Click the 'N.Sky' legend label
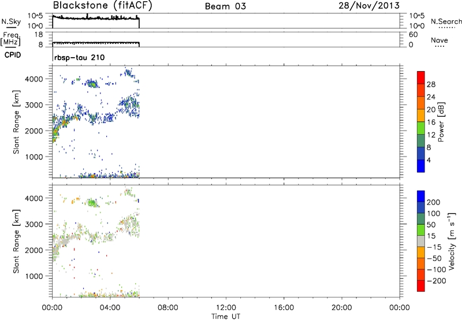Viewport: 462px width, 320px height. tap(11, 21)
